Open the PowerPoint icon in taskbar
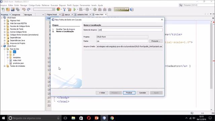Viewport: 215px width, 121px height. 96,118
